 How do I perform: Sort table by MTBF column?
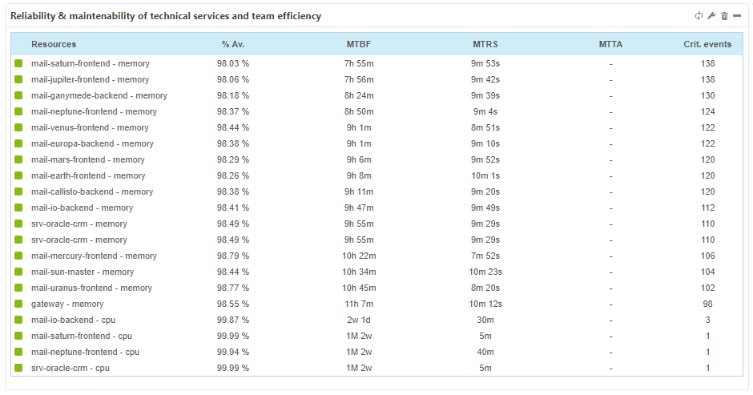coord(358,44)
